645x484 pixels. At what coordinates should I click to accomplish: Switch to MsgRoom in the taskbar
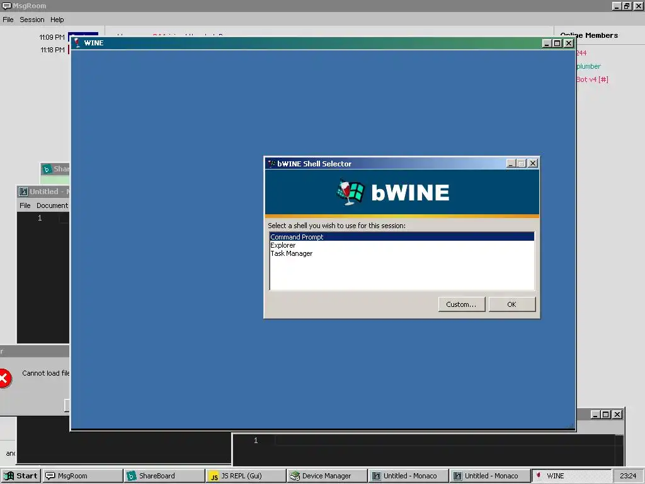click(83, 476)
